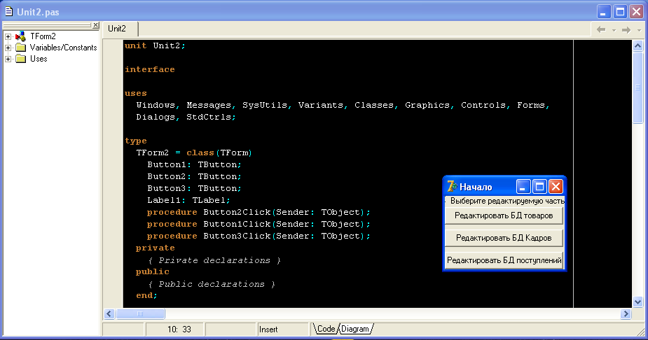Viewport: 648px width, 340px height.
Task: Navigate forward with the right arrow
Action: tap(626, 29)
